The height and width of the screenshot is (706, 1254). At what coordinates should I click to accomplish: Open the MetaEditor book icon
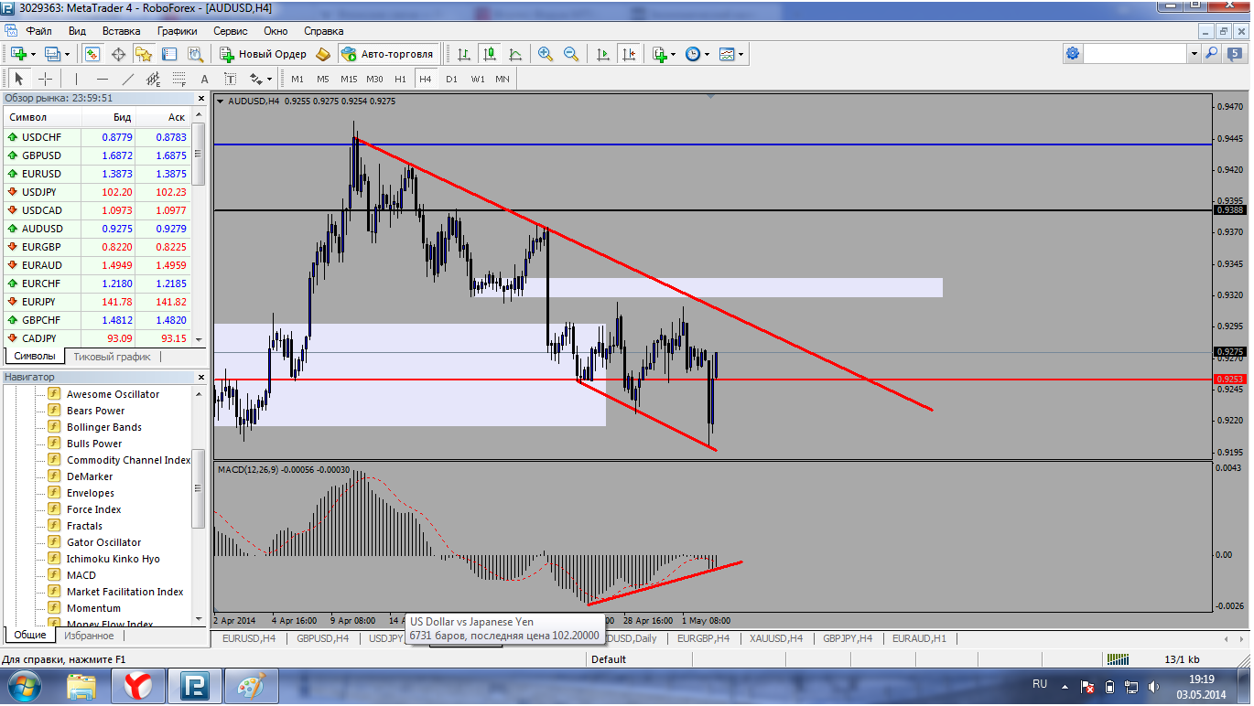(323, 54)
